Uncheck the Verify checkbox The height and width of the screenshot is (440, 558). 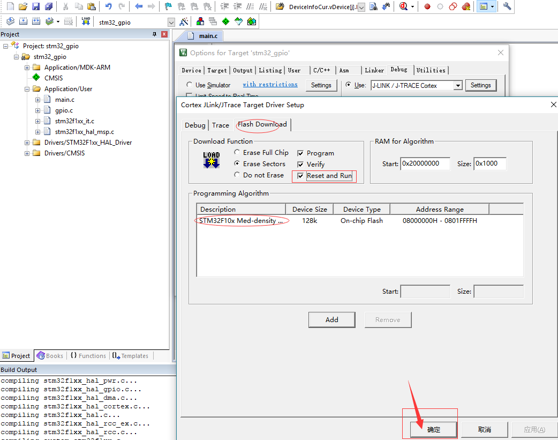pyautogui.click(x=300, y=164)
